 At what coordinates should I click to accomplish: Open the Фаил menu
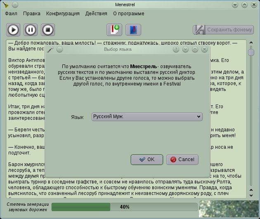11,14
